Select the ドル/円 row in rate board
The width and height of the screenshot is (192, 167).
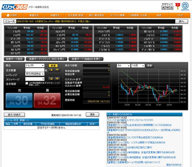(26, 32)
